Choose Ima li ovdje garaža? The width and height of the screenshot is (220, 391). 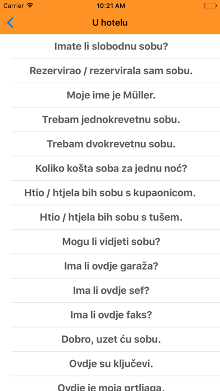(110, 266)
